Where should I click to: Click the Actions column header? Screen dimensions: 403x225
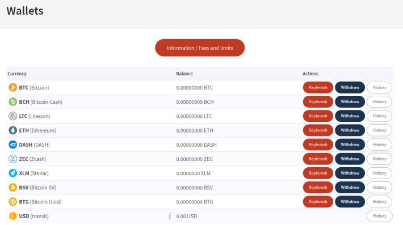(310, 74)
